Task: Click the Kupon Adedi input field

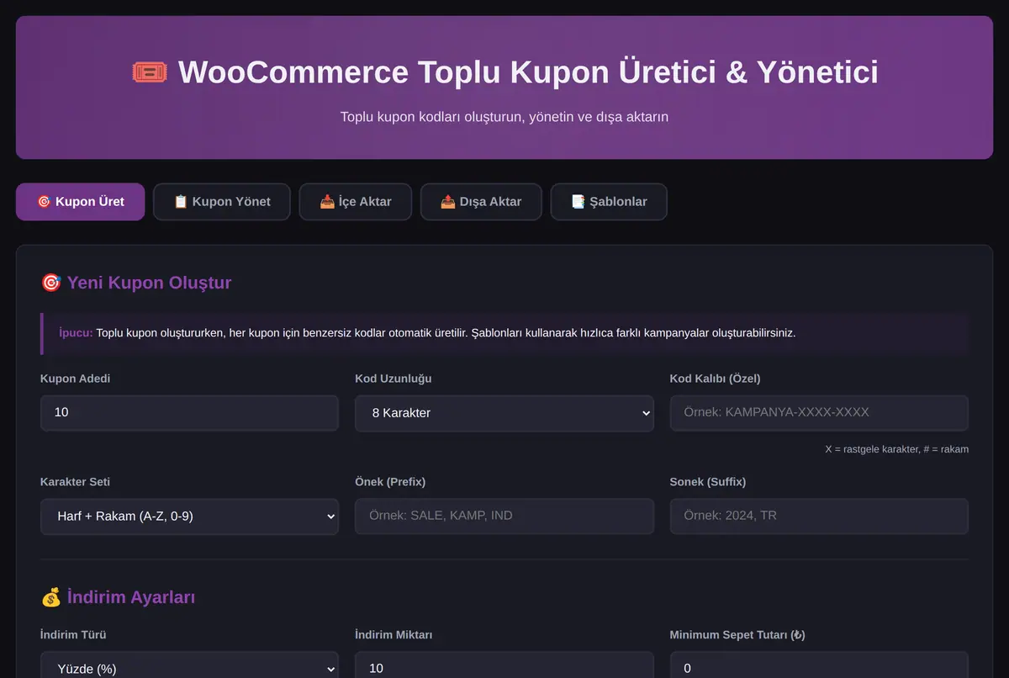Action: pos(189,413)
